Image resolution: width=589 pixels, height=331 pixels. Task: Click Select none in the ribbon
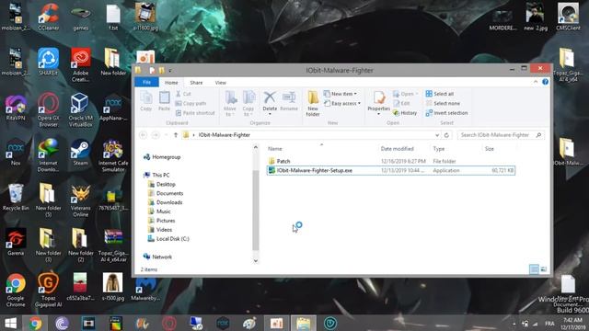click(443, 103)
